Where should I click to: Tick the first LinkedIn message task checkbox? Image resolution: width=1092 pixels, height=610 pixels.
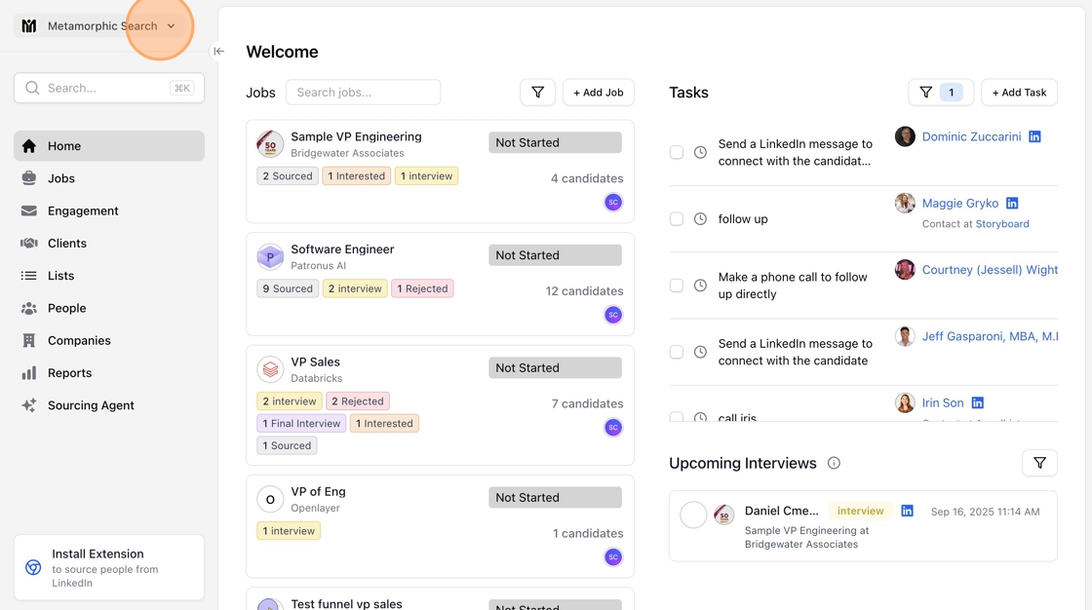point(677,152)
